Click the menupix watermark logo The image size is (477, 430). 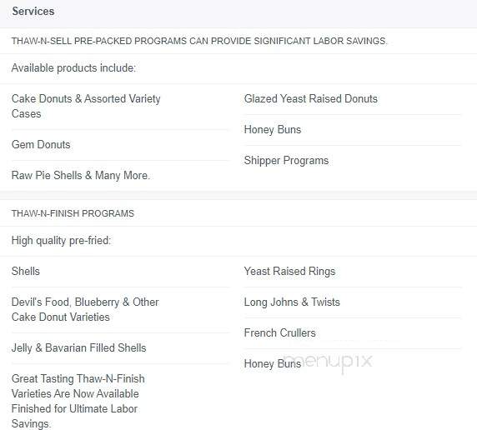[328, 362]
